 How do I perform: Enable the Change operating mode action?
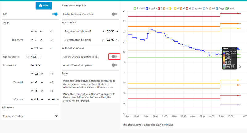pyautogui.click(x=115, y=57)
